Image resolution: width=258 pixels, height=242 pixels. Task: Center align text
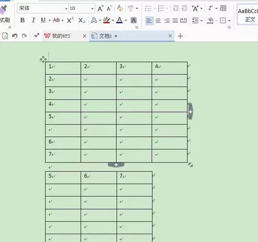(158, 21)
